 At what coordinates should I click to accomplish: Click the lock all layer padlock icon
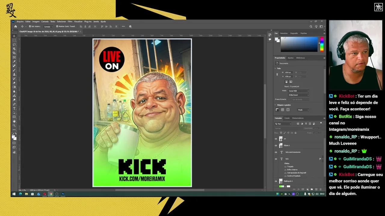(295, 133)
